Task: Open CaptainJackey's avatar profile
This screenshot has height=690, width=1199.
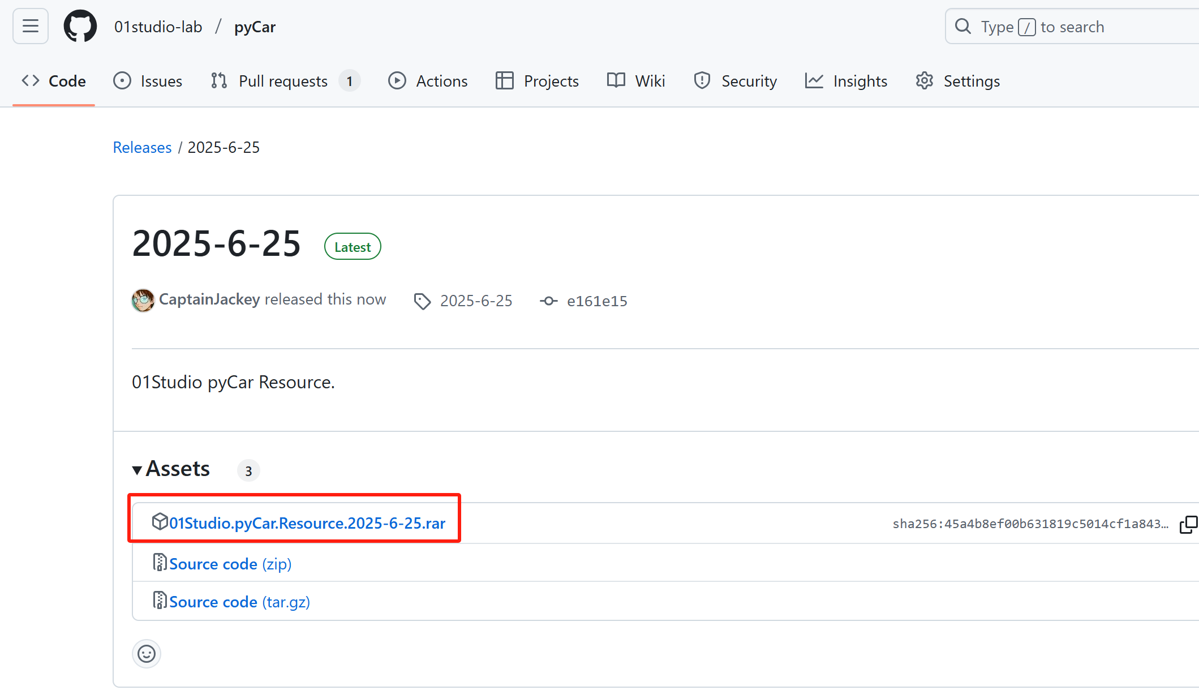Action: 143,300
